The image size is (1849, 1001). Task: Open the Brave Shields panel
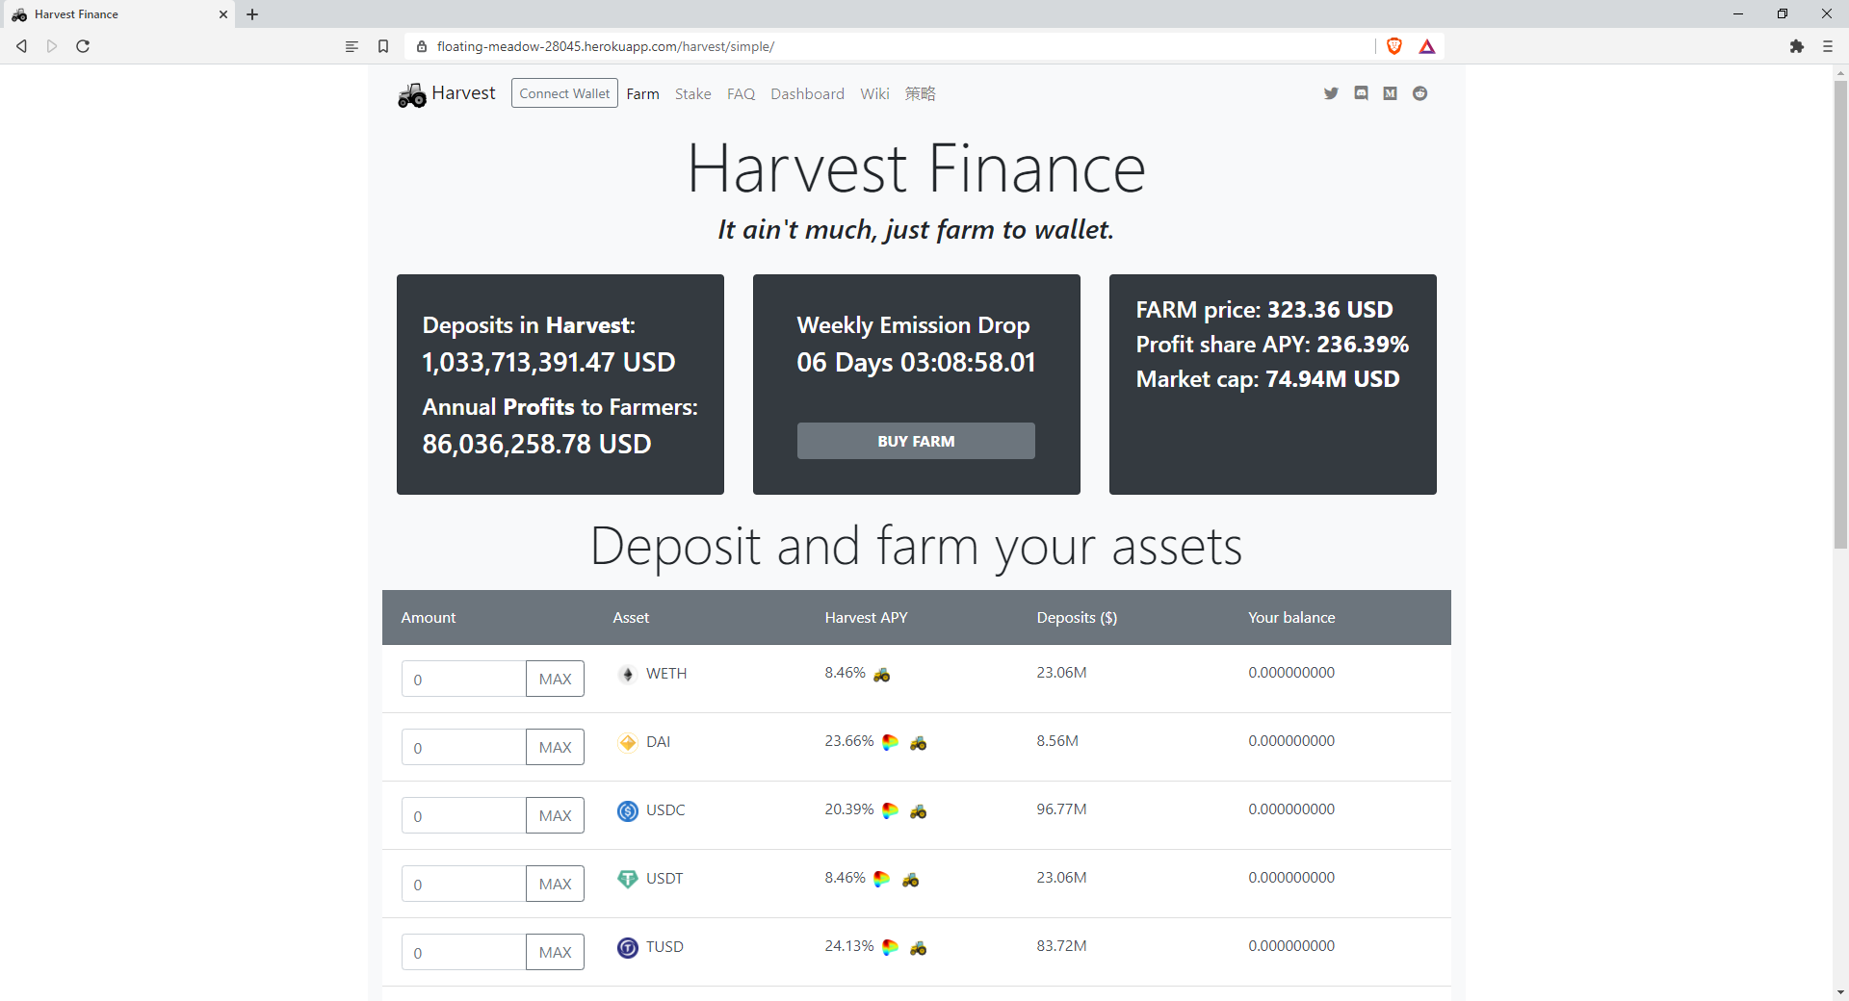(x=1393, y=46)
